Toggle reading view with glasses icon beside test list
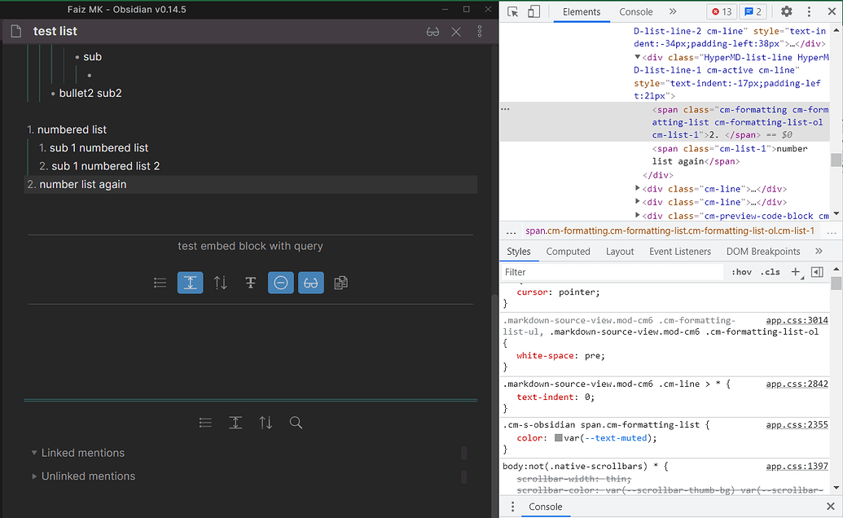Image resolution: width=843 pixels, height=518 pixels. pos(432,30)
